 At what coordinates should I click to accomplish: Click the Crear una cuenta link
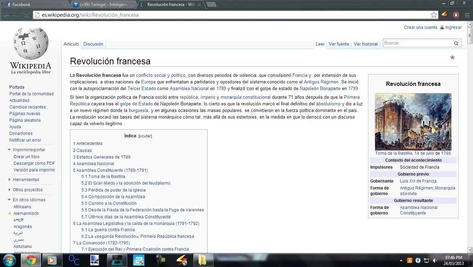(420, 27)
